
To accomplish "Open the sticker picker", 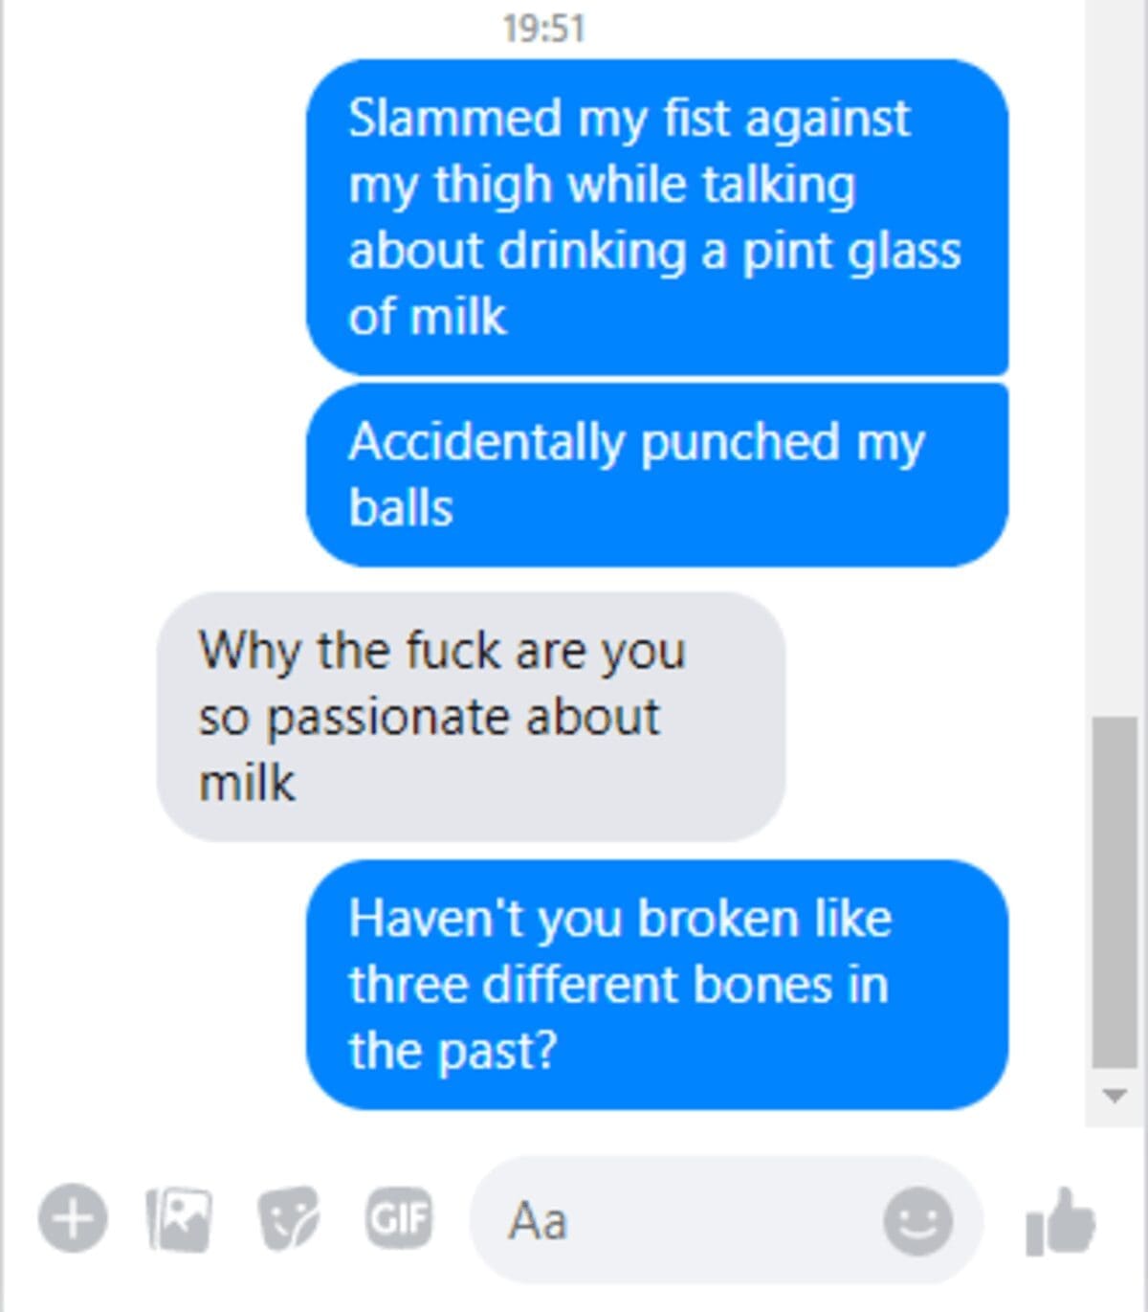I will point(288,1219).
